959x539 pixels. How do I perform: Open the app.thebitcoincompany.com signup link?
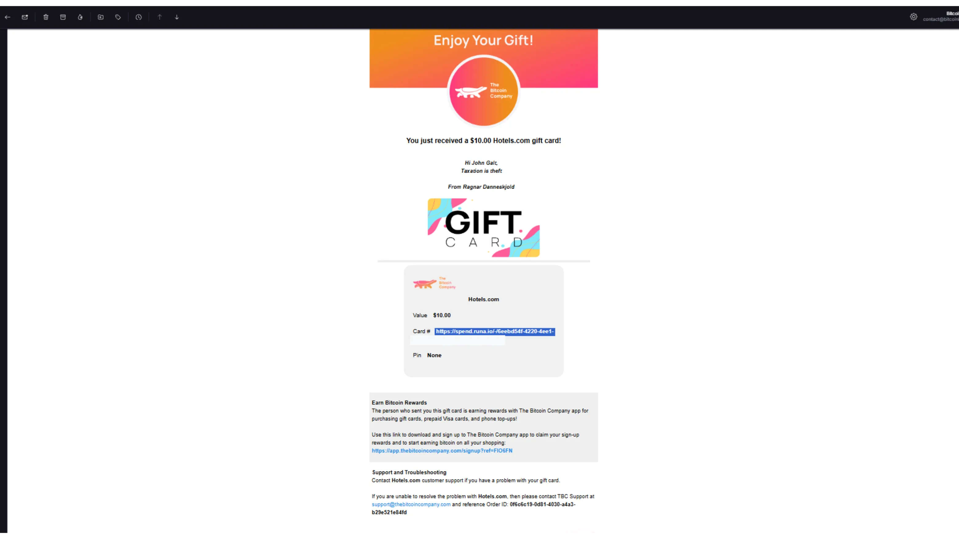click(x=442, y=451)
